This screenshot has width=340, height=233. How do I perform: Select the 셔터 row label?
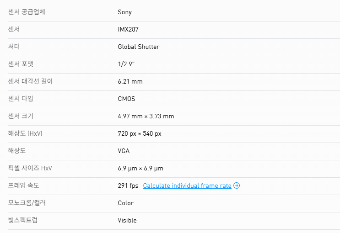click(14, 47)
